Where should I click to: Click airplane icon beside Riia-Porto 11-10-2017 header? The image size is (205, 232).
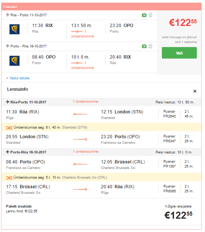coord(8,102)
